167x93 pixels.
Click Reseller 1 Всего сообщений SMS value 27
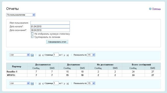tap(153, 72)
